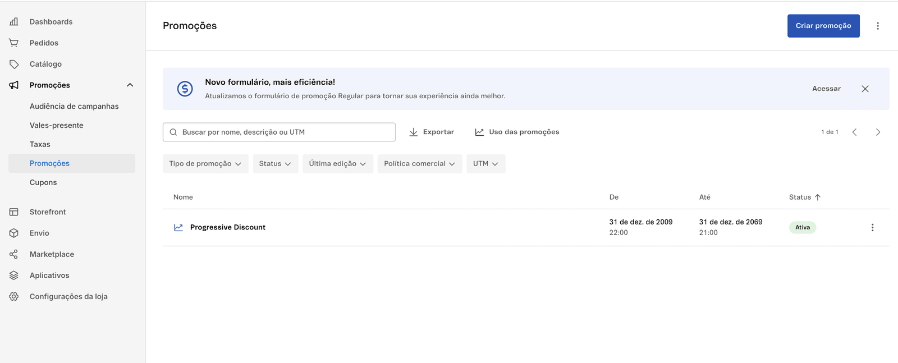This screenshot has height=363, width=898.
Task: Open the Marketplace menu item
Action: pyautogui.click(x=52, y=254)
